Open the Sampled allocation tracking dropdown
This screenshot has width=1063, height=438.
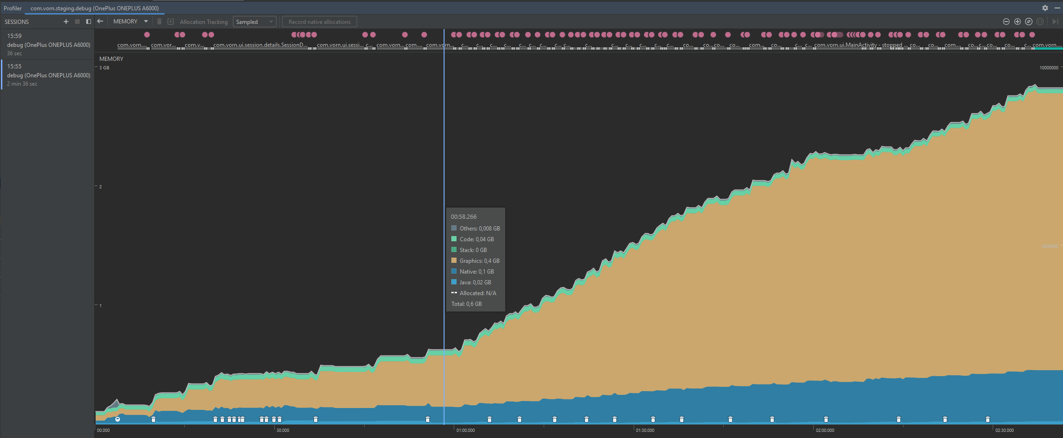click(x=254, y=22)
